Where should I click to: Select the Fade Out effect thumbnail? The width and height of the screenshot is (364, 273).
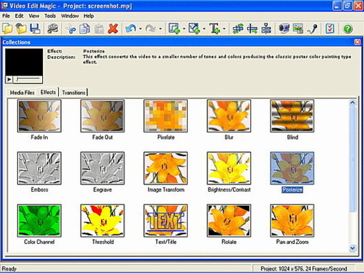[x=102, y=116]
